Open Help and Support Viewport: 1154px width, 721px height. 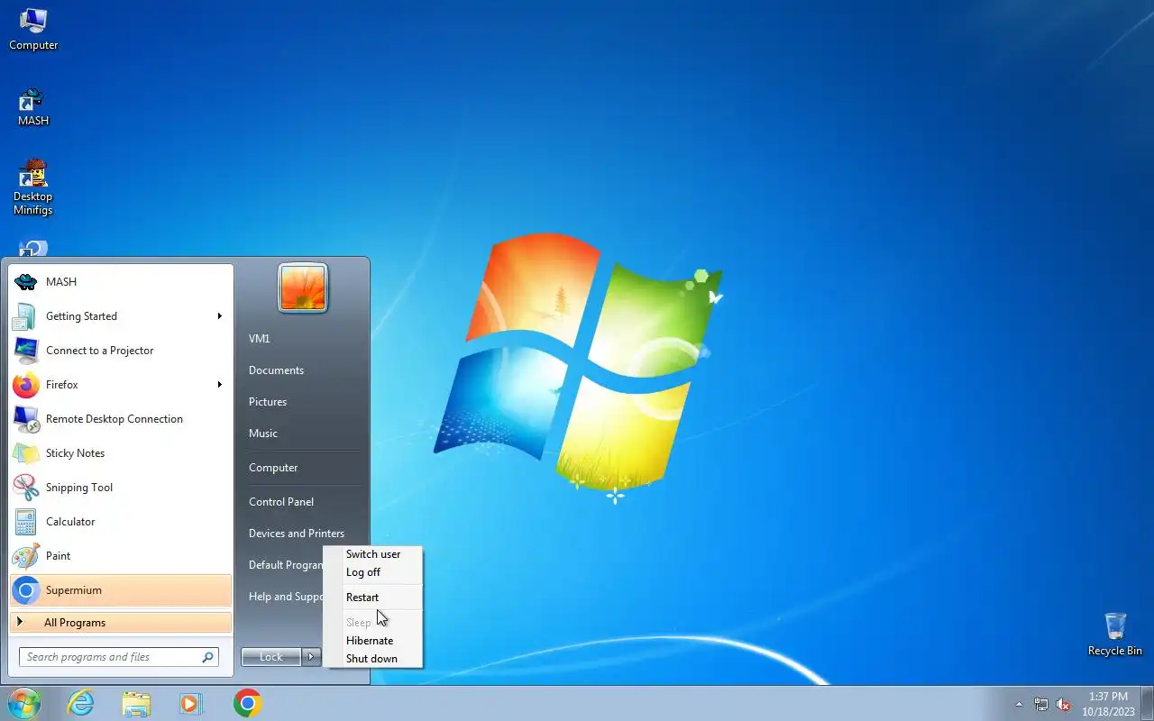286,597
